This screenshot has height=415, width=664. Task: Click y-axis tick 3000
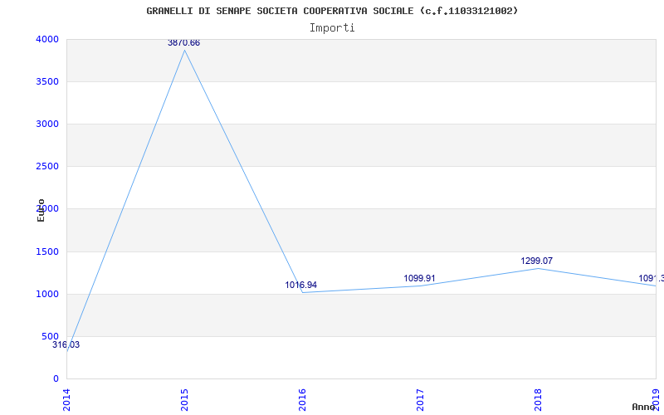click(x=47, y=124)
